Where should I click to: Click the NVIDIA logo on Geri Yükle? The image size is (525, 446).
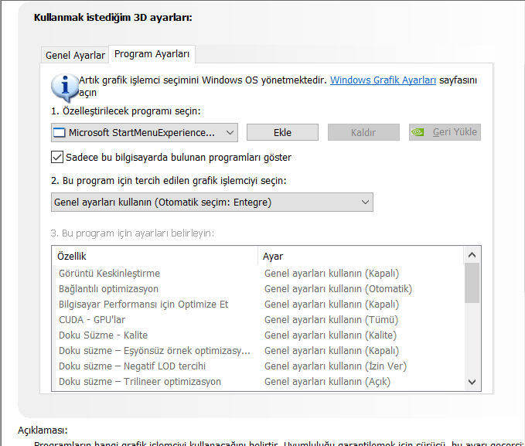[418, 132]
